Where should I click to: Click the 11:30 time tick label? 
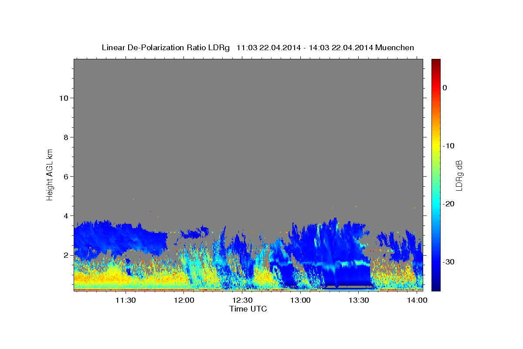(126, 301)
